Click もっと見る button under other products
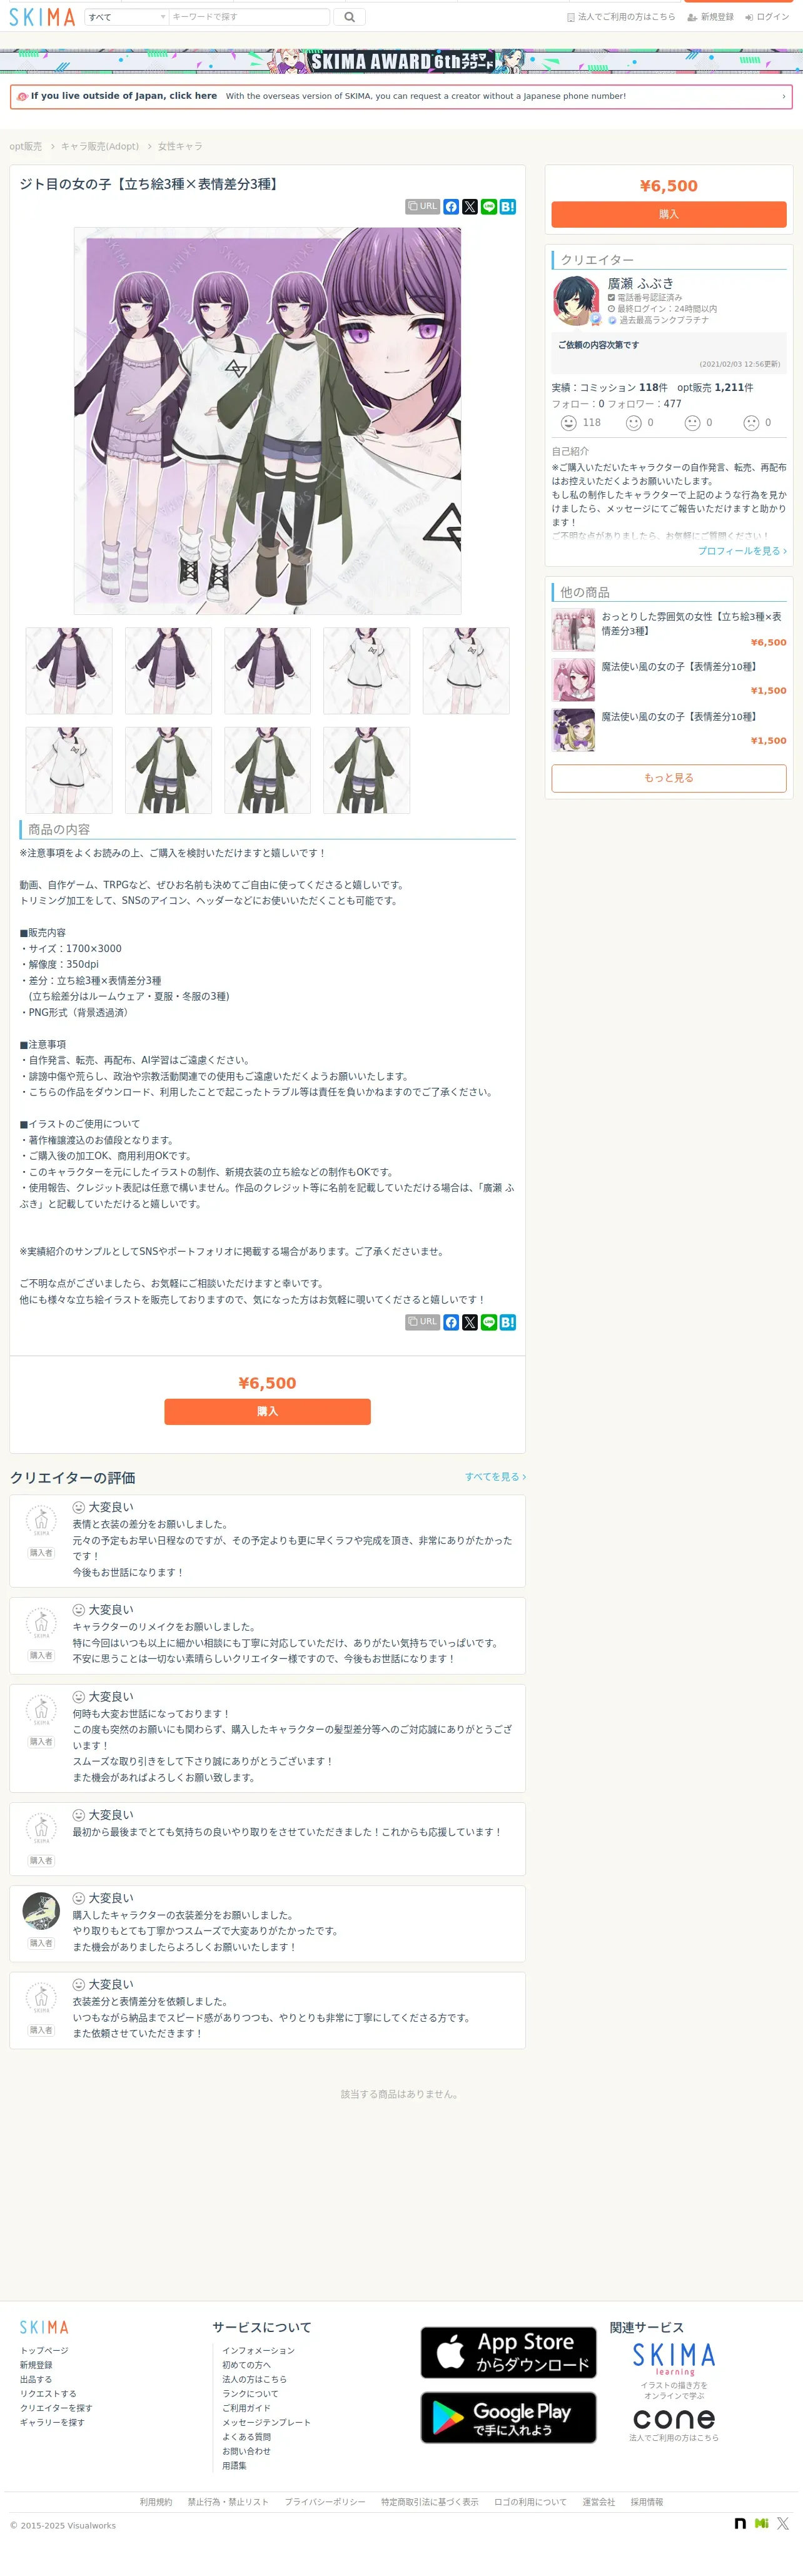This screenshot has width=803, height=2576. 669,778
